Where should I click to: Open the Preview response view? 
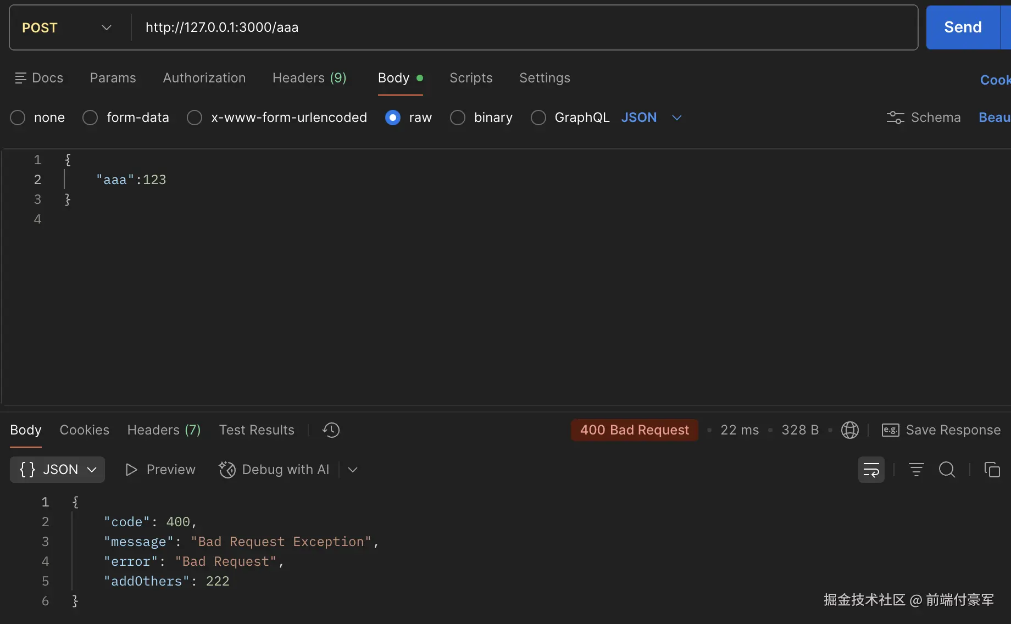(x=160, y=470)
